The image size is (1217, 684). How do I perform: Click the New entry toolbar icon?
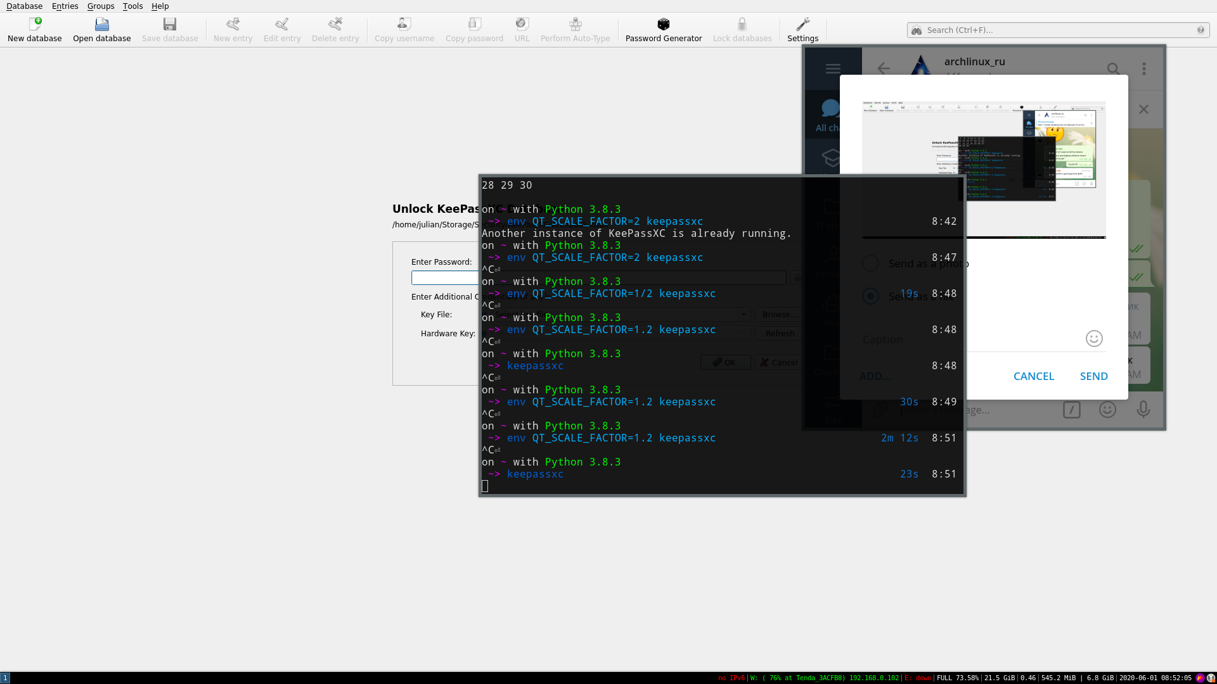(x=233, y=24)
